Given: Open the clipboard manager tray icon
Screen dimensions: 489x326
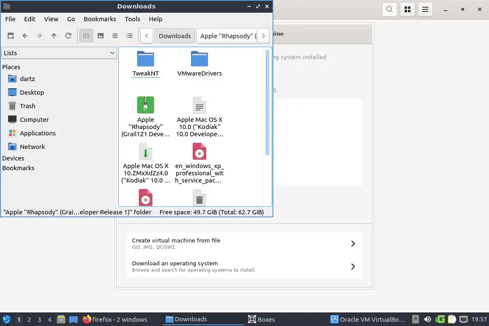Looking at the screenshot, I should [x=452, y=320].
